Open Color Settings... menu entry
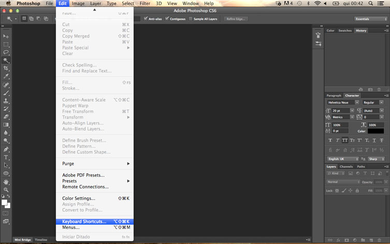Image resolution: width=390 pixels, height=244 pixels. pos(79,198)
